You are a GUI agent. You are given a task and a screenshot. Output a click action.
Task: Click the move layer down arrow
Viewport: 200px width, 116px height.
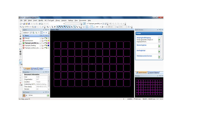point(46,33)
